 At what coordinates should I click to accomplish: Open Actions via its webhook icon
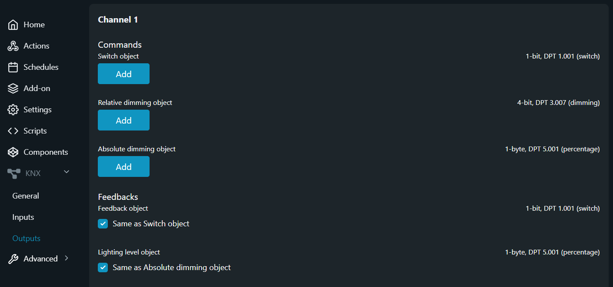click(x=13, y=46)
